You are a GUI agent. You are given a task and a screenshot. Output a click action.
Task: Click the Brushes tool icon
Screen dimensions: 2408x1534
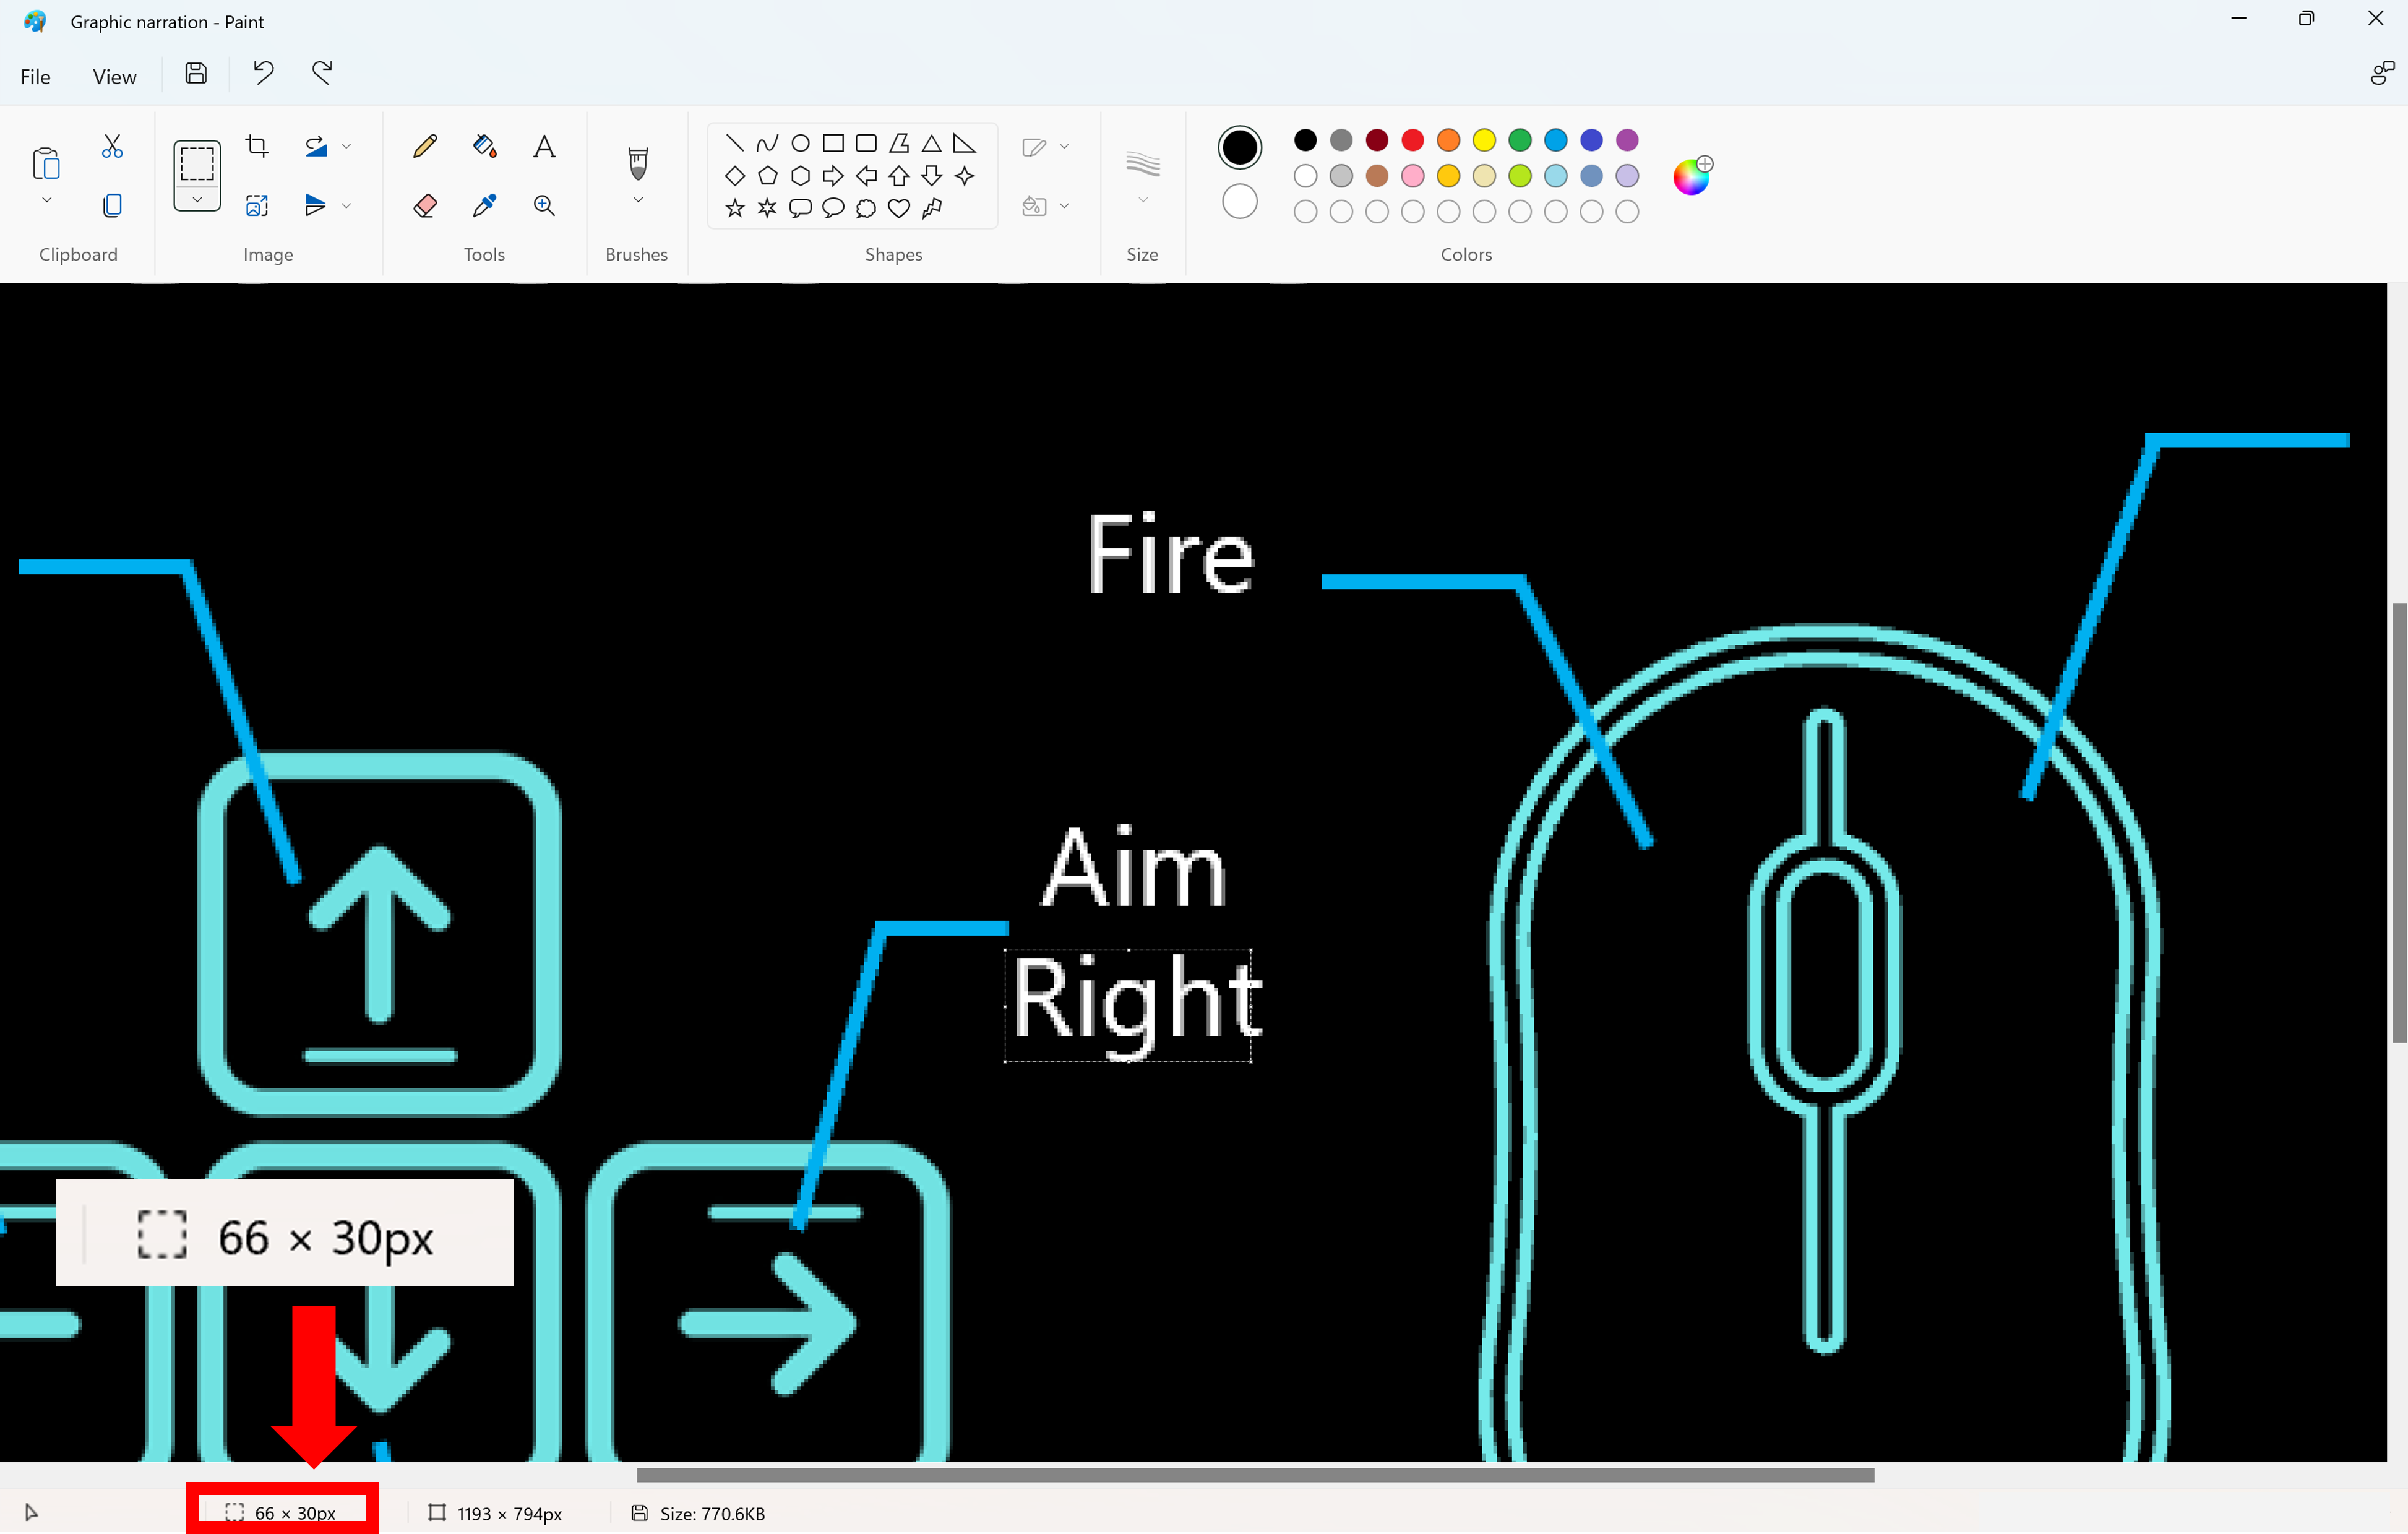click(638, 163)
